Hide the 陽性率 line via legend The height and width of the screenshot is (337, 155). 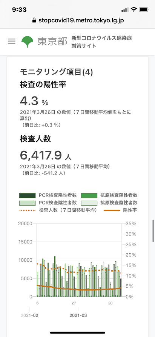(120, 210)
